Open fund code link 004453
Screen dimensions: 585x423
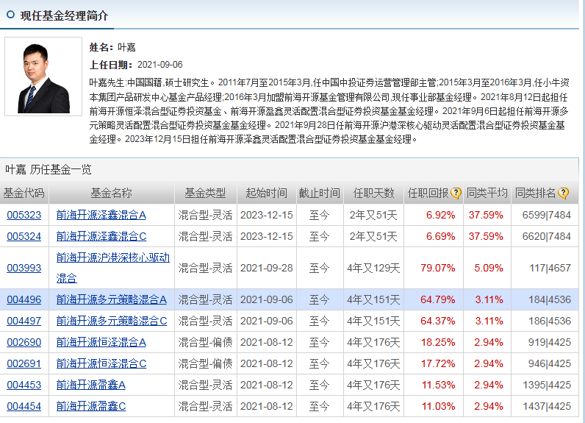24,385
